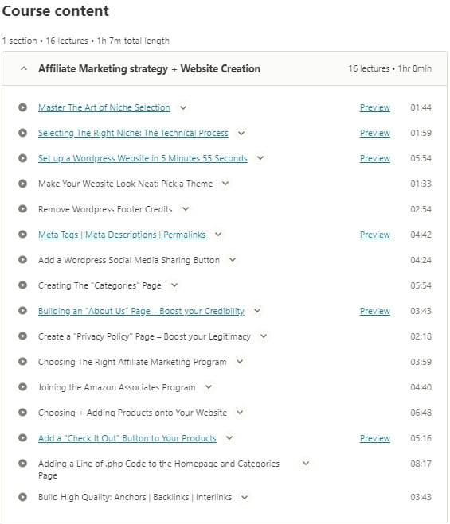The height and width of the screenshot is (524, 450).
Task: Click play icon beside Add a Check It Out Button
Action: pyautogui.click(x=23, y=438)
